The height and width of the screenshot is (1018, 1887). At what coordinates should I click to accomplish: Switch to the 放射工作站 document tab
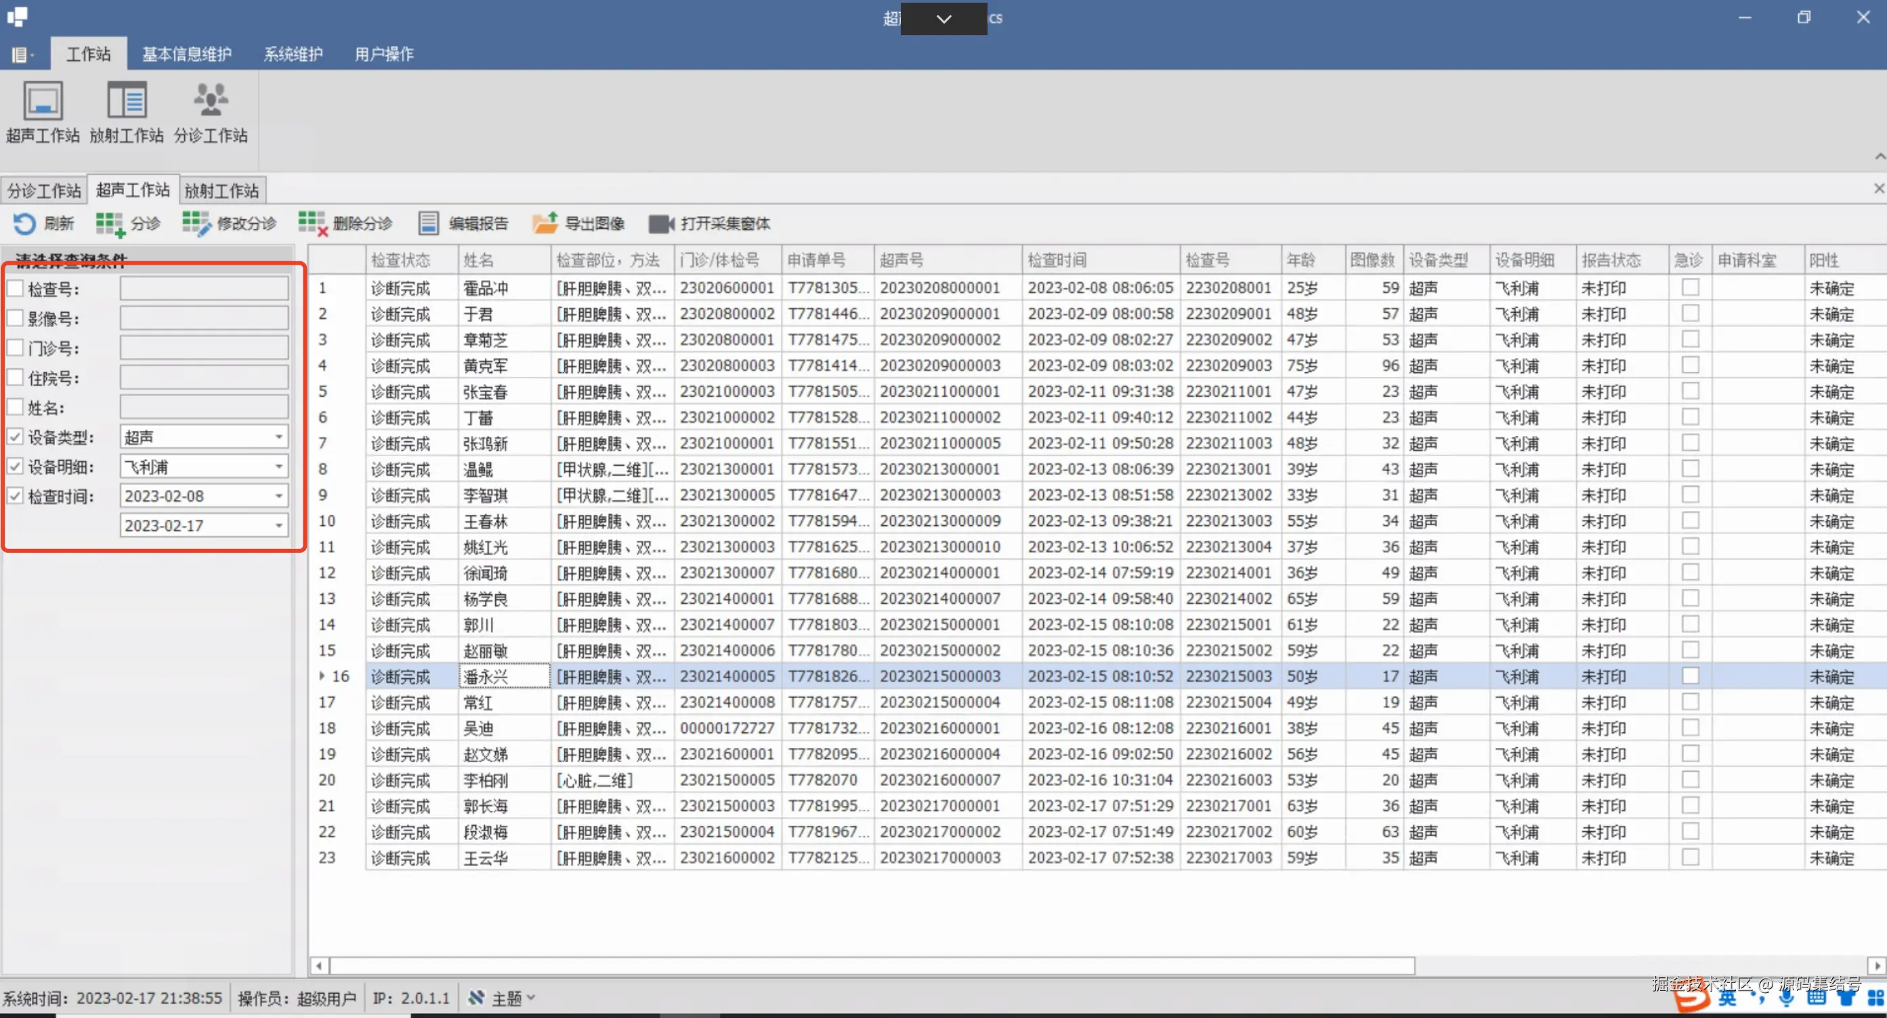pyautogui.click(x=221, y=191)
